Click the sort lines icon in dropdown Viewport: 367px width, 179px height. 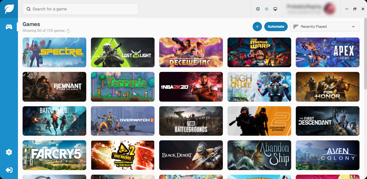[x=296, y=27]
